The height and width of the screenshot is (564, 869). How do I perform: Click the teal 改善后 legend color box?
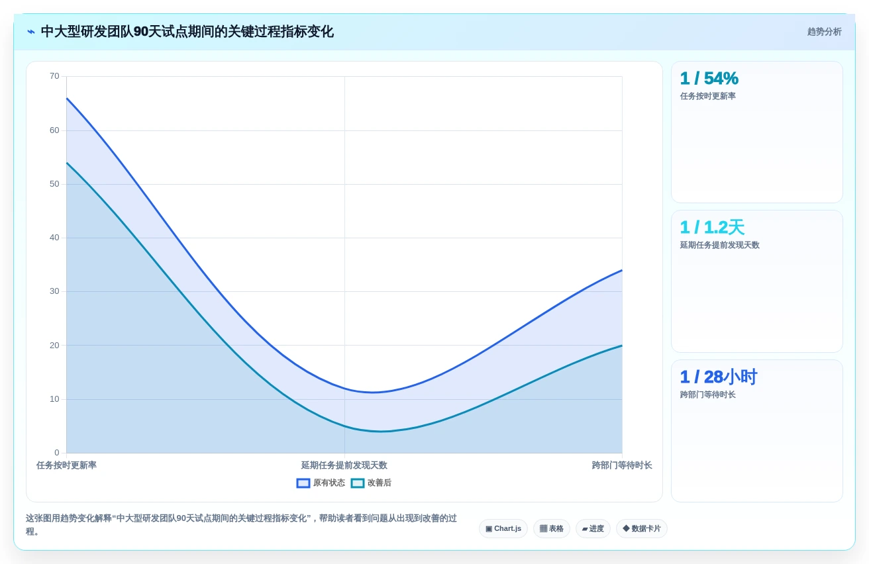click(358, 483)
